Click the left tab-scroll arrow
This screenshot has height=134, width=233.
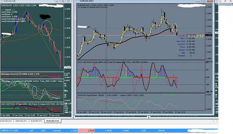pyautogui.click(x=214, y=121)
